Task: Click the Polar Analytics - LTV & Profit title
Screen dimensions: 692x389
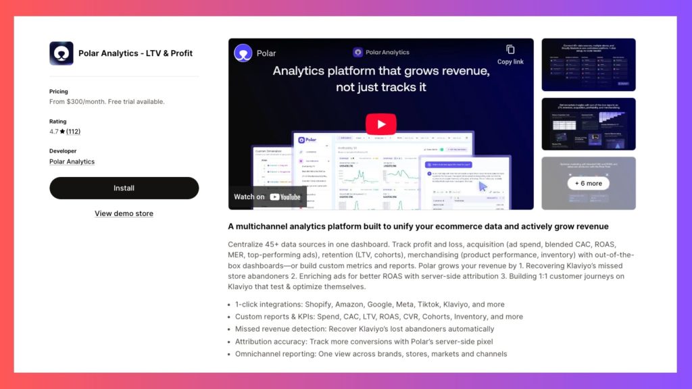Action: coord(135,53)
